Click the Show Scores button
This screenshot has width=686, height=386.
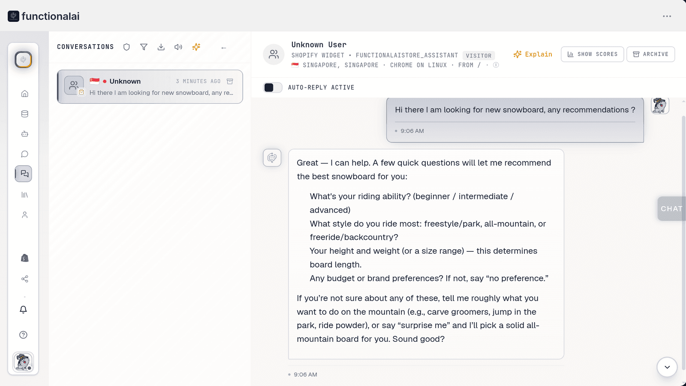(592, 54)
